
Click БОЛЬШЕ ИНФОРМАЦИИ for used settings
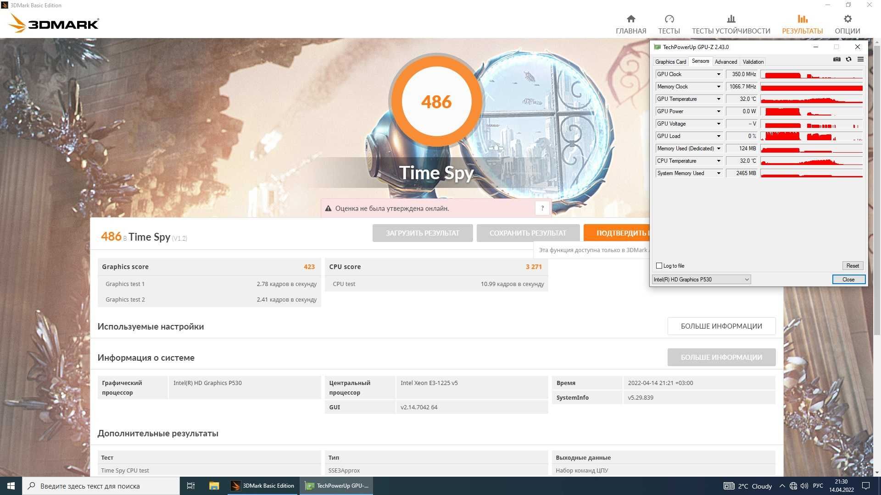click(721, 326)
